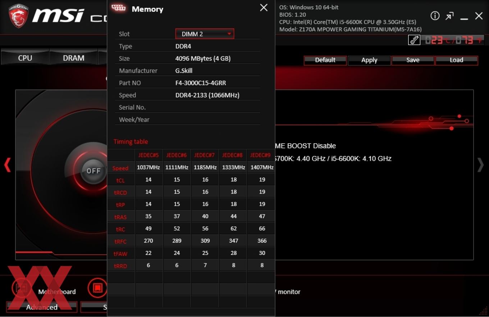Click the Z170A MPOWER model info line
This screenshot has height=317, width=489.
pos(350,29)
